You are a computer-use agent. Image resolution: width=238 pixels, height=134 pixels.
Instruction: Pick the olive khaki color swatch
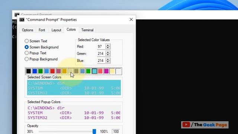click(x=76, y=71)
